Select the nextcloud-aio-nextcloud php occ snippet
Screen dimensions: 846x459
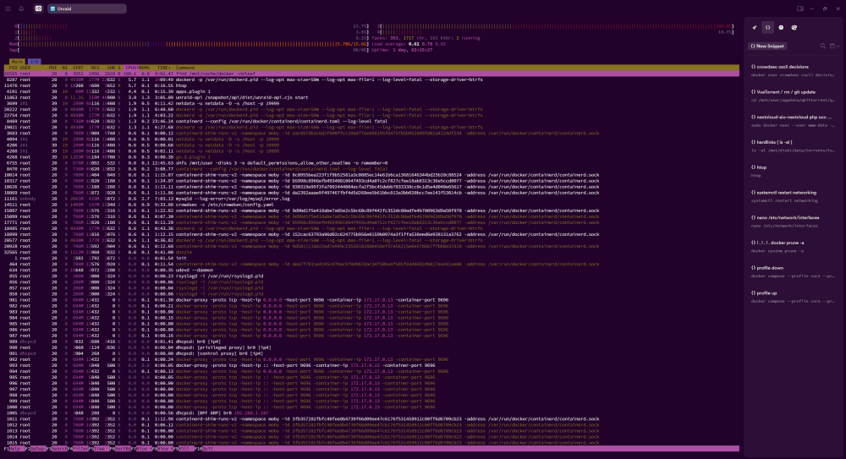click(x=793, y=121)
